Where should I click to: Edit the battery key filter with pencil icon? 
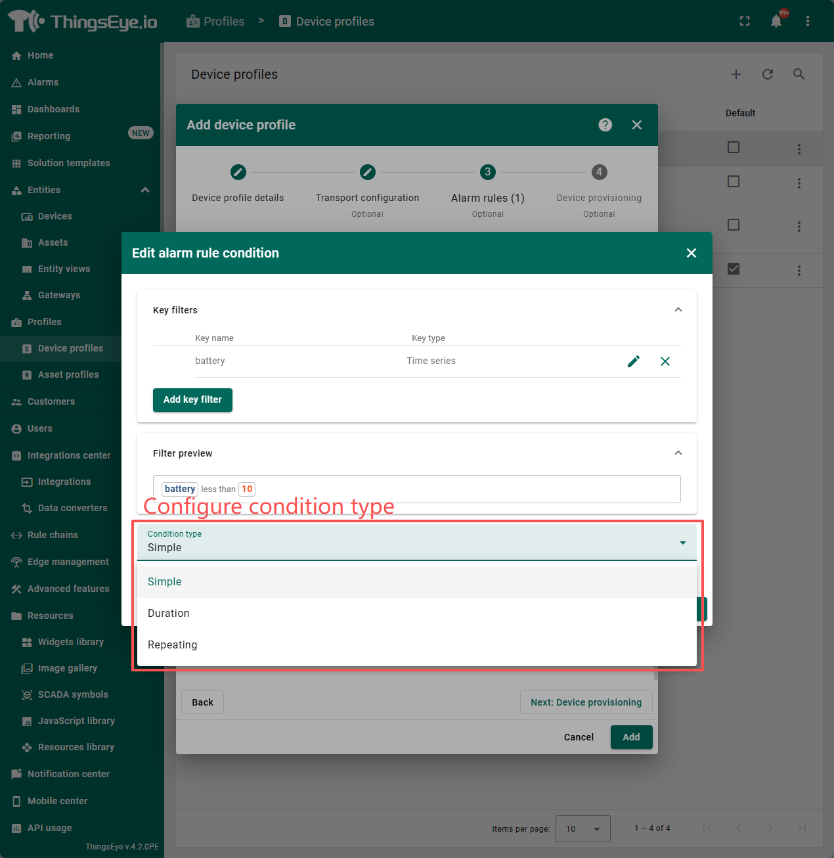tap(633, 361)
